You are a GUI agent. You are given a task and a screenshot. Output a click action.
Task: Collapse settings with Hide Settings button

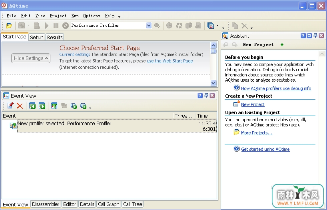click(x=31, y=58)
